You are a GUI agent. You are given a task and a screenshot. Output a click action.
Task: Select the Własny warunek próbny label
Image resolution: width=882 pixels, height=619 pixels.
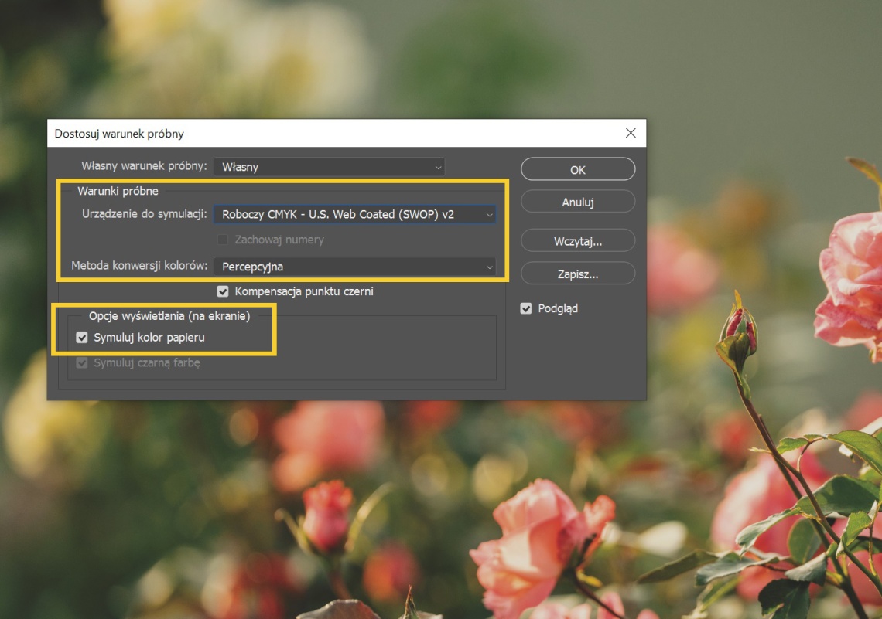(144, 165)
